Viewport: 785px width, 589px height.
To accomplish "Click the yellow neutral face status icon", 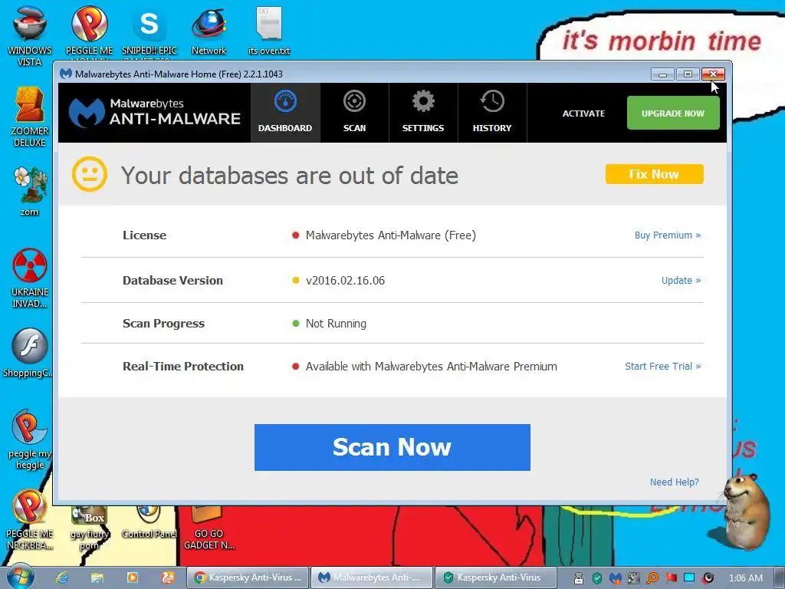I will (x=90, y=174).
